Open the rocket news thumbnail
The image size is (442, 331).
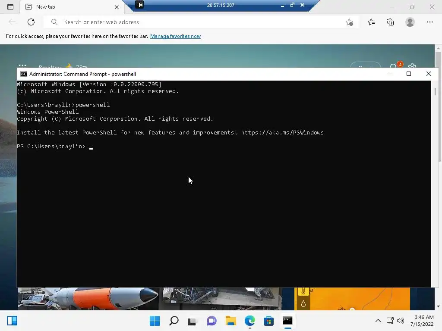[88, 299]
